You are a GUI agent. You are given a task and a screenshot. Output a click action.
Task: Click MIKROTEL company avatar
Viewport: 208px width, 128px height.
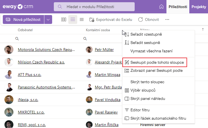[9, 112]
